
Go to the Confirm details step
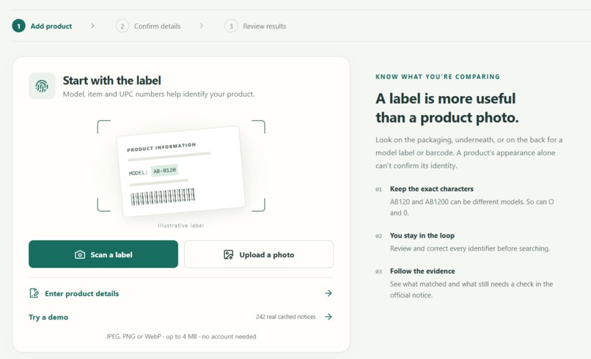[149, 26]
